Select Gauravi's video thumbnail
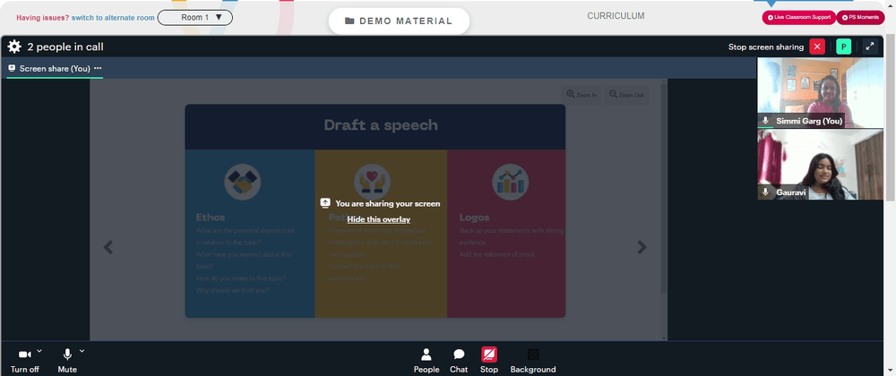The image size is (896, 376). tap(820, 165)
